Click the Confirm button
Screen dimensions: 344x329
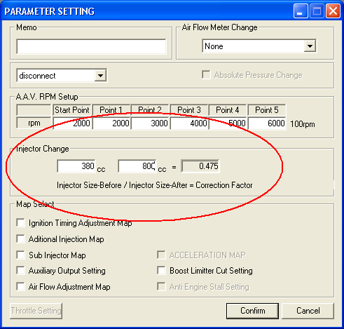252,311
